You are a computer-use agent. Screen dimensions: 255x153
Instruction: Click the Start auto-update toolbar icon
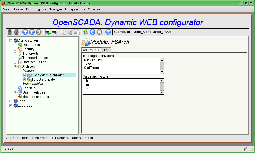[x=92, y=32]
